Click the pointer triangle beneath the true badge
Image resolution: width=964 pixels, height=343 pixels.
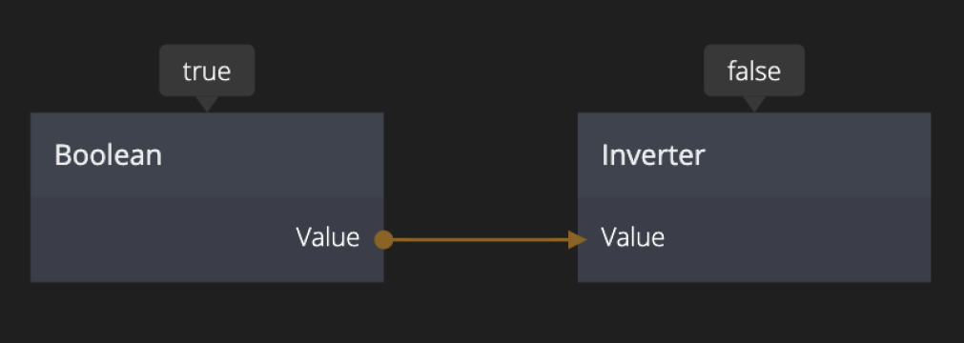click(207, 104)
